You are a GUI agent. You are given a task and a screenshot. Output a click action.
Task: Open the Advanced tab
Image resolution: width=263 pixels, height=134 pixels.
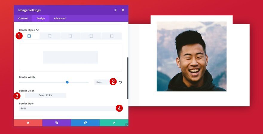pos(59,19)
